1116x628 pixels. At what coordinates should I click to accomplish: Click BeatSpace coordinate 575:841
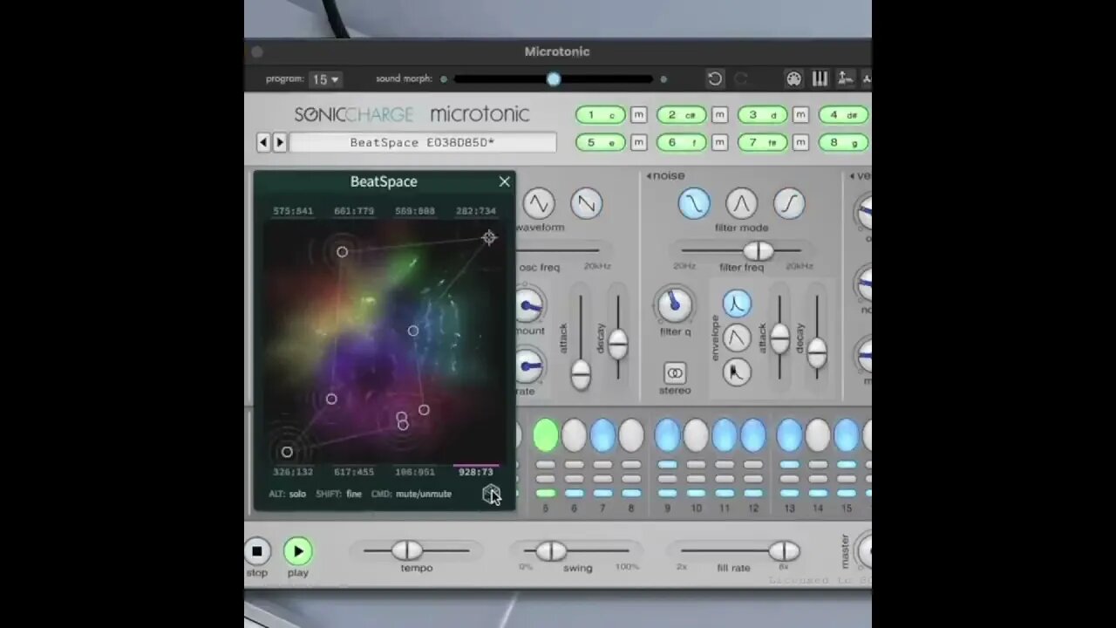(x=293, y=211)
